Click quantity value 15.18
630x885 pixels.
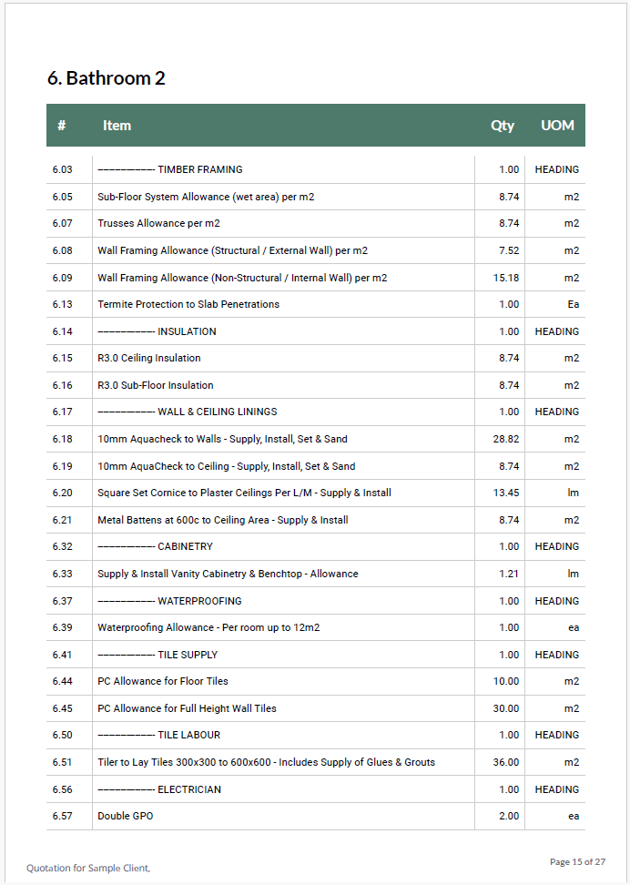coord(506,278)
